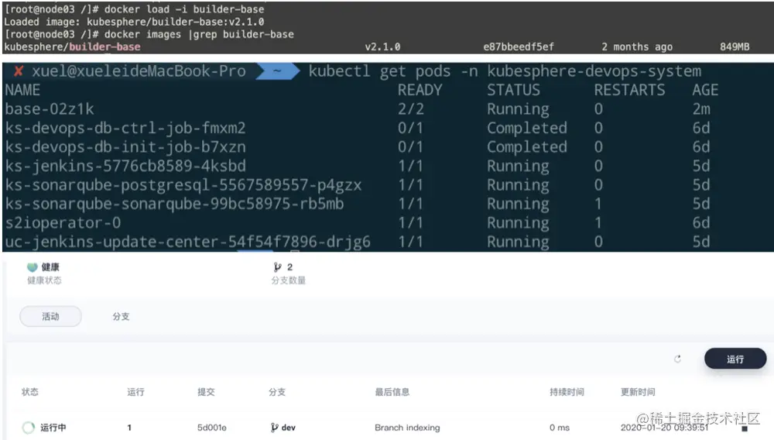
Task: Click the 分支数量 label
Action: point(288,280)
